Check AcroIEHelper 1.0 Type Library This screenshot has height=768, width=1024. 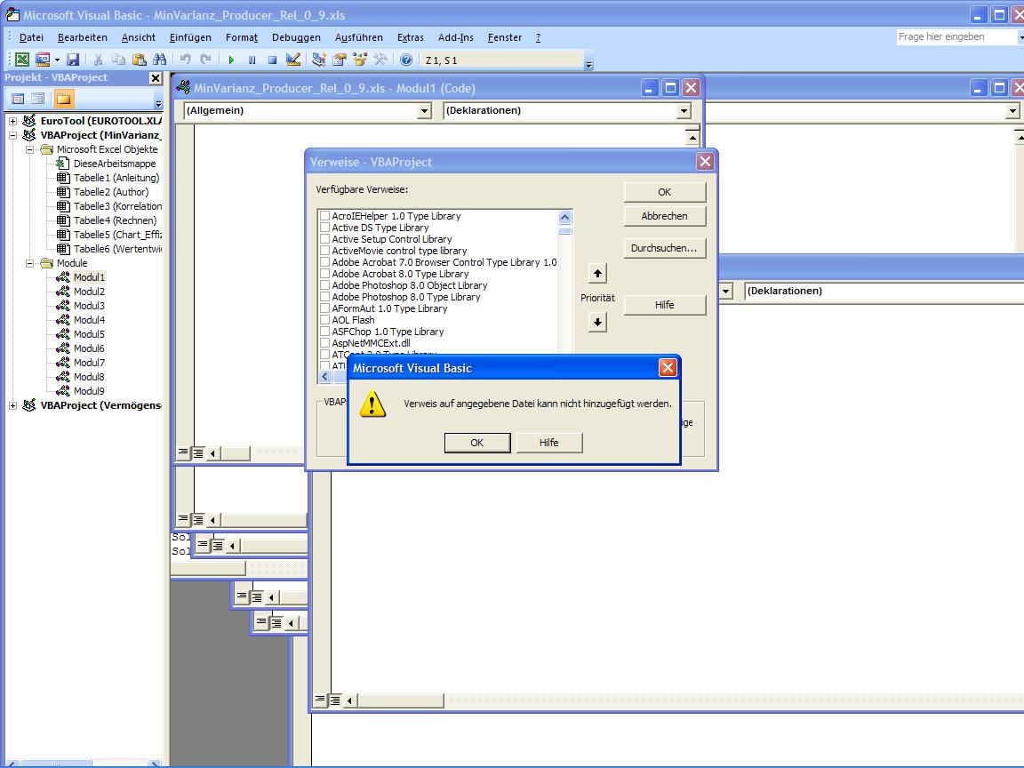pyautogui.click(x=324, y=216)
